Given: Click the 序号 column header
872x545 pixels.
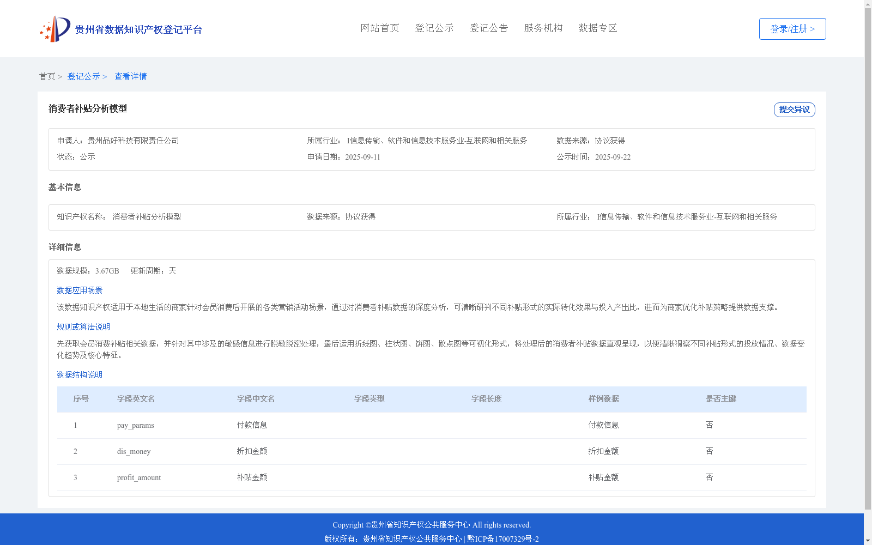Looking at the screenshot, I should coord(81,399).
